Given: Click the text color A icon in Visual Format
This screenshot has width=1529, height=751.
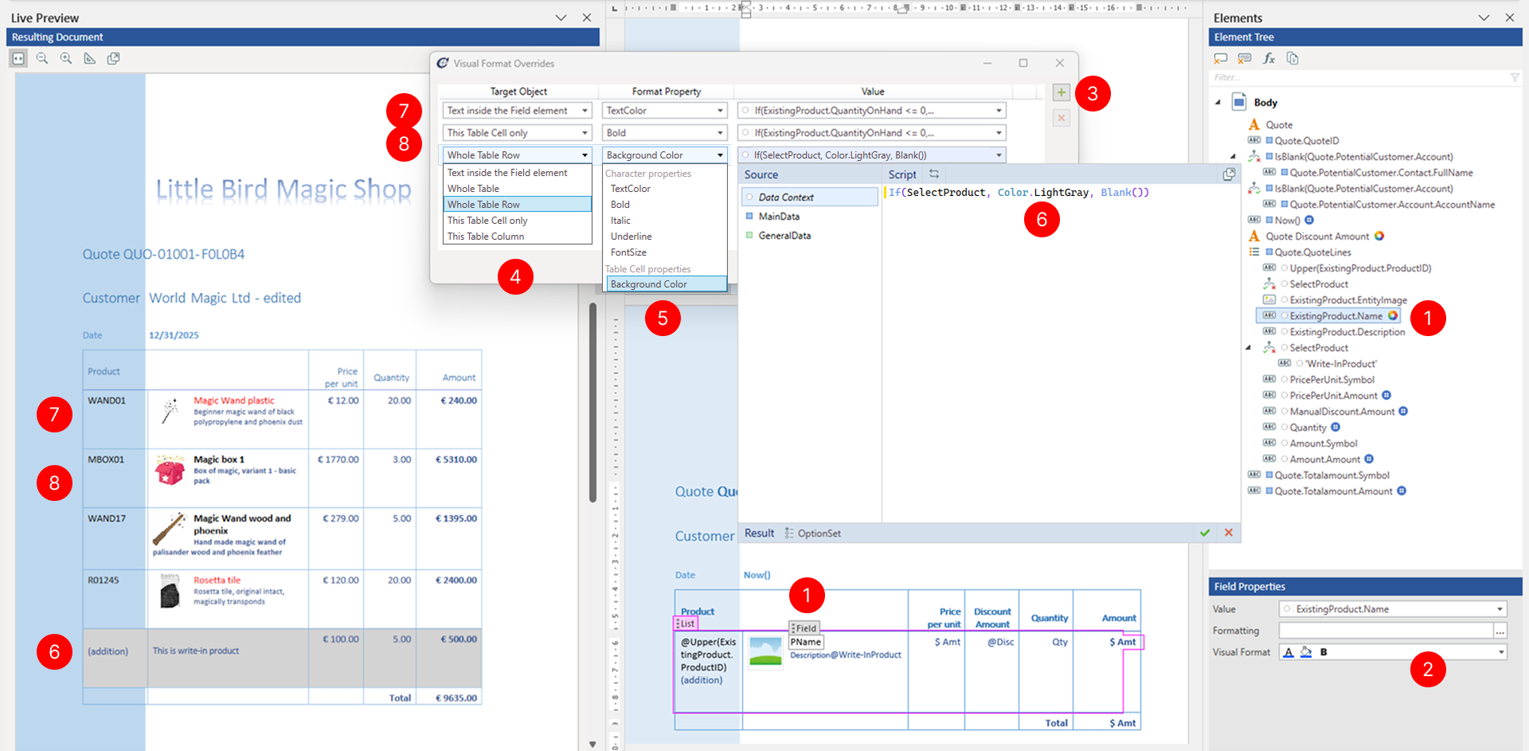Looking at the screenshot, I should pyautogui.click(x=1289, y=651).
